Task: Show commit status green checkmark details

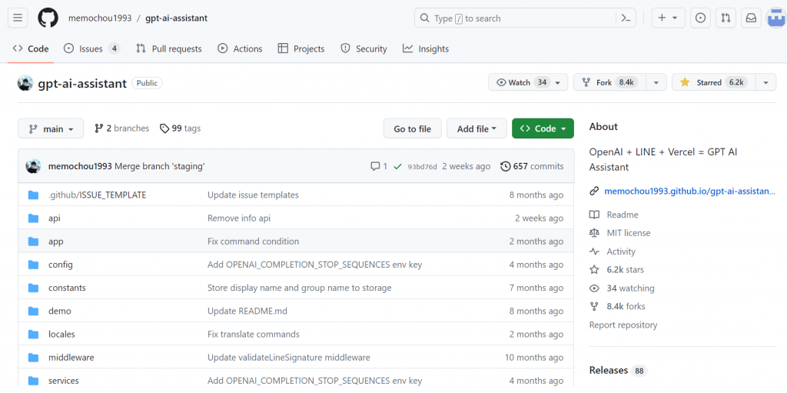Action: [x=397, y=166]
